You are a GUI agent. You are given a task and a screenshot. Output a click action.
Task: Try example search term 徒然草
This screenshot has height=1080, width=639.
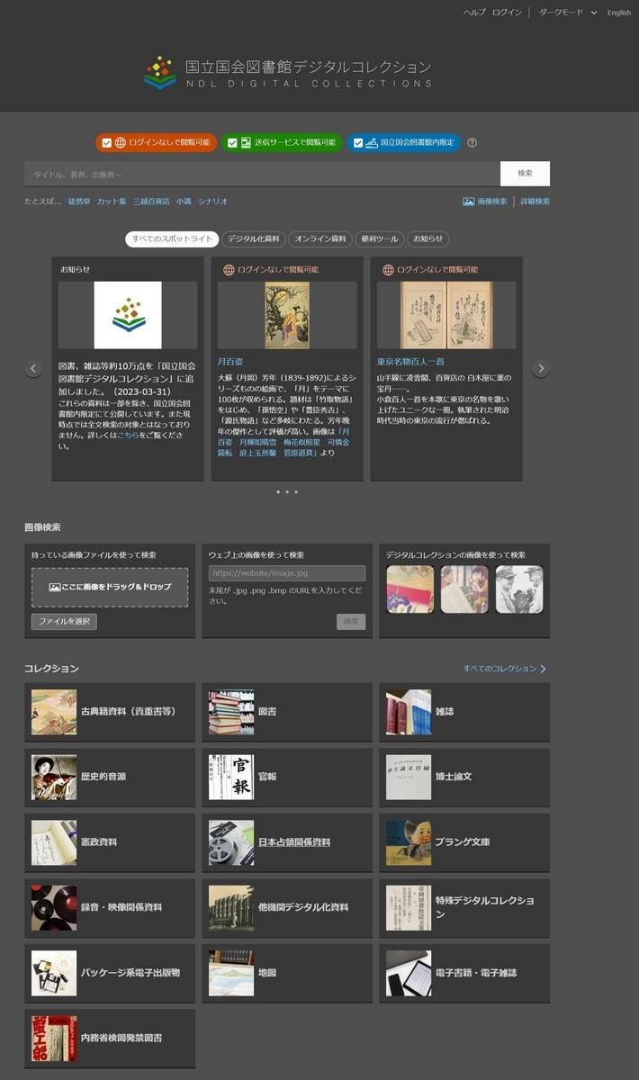click(x=79, y=202)
